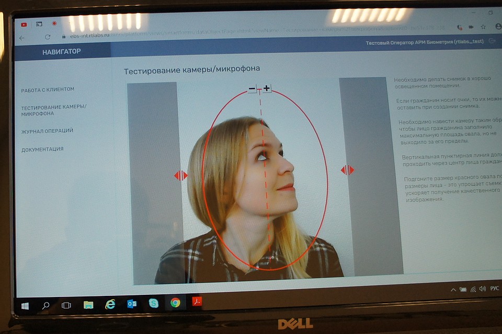Click the left red width-adjust arrows
Image resolution: width=502 pixels, height=334 pixels.
pyautogui.click(x=180, y=175)
